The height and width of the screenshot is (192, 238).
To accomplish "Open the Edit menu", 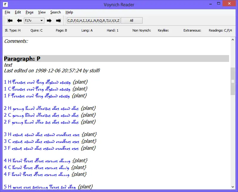I will [18, 12].
